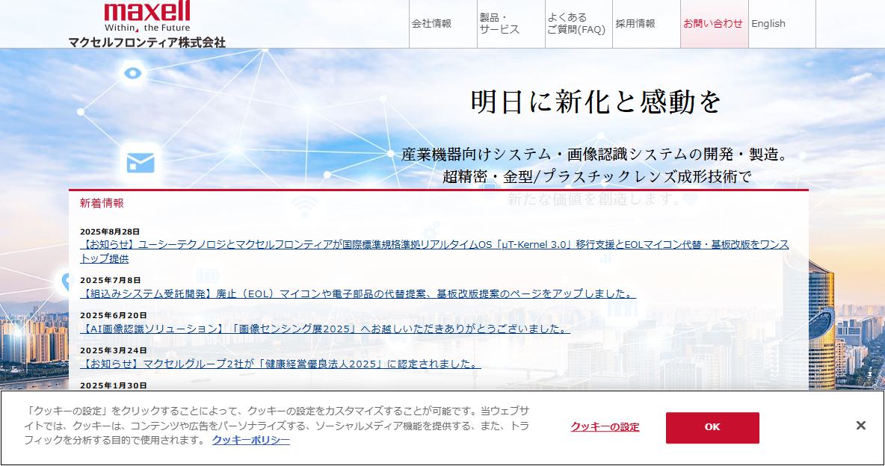The height and width of the screenshot is (466, 885).
Task: Open the 画像センシング展2025 news link
Action: click(325, 329)
